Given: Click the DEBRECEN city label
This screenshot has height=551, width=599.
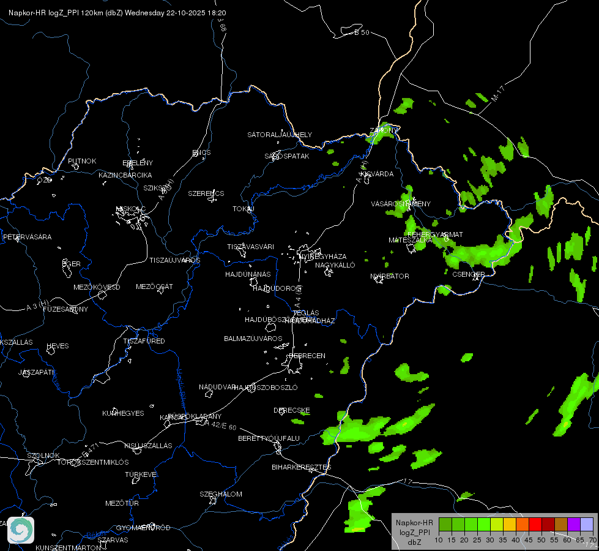Looking at the screenshot, I should [307, 356].
